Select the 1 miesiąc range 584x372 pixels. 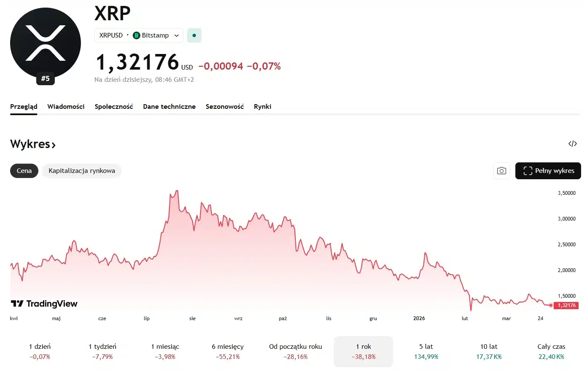point(165,351)
